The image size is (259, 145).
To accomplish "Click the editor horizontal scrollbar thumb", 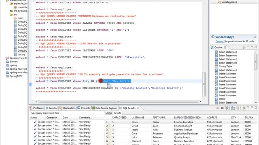I will [119, 101].
